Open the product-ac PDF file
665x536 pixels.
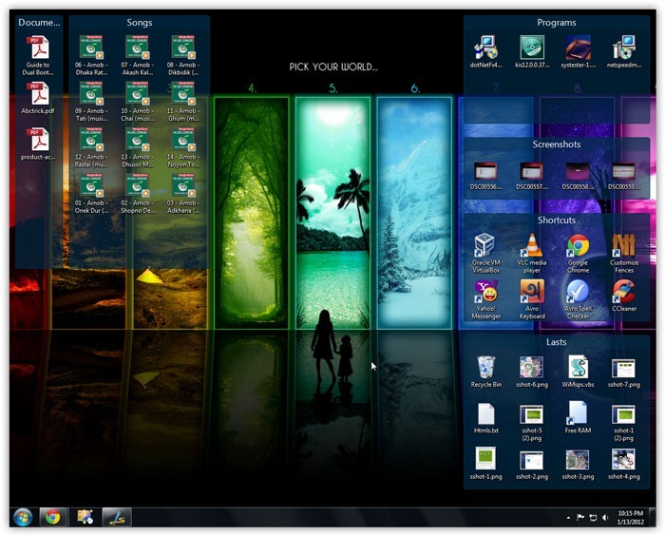click(38, 144)
